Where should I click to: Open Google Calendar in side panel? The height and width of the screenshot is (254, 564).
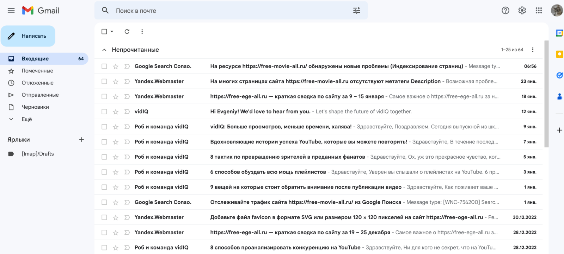pos(559,33)
